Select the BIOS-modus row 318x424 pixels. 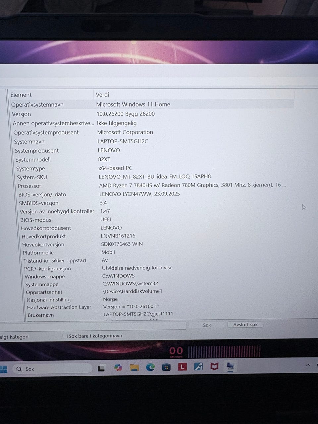[157, 220]
